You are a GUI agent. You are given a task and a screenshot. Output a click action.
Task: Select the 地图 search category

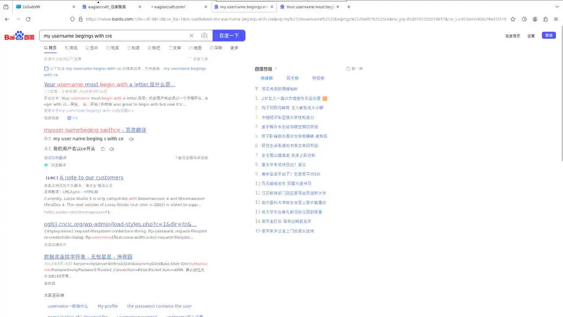(x=195, y=48)
